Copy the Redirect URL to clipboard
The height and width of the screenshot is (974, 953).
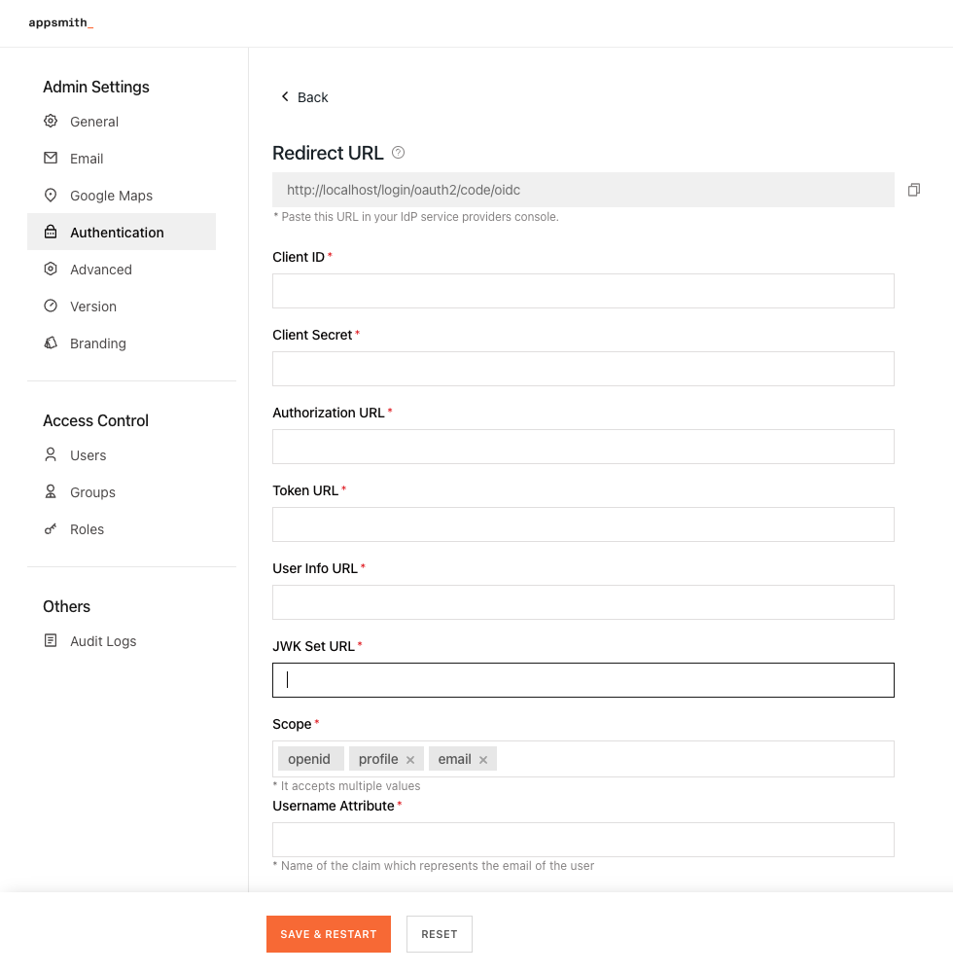[913, 190]
